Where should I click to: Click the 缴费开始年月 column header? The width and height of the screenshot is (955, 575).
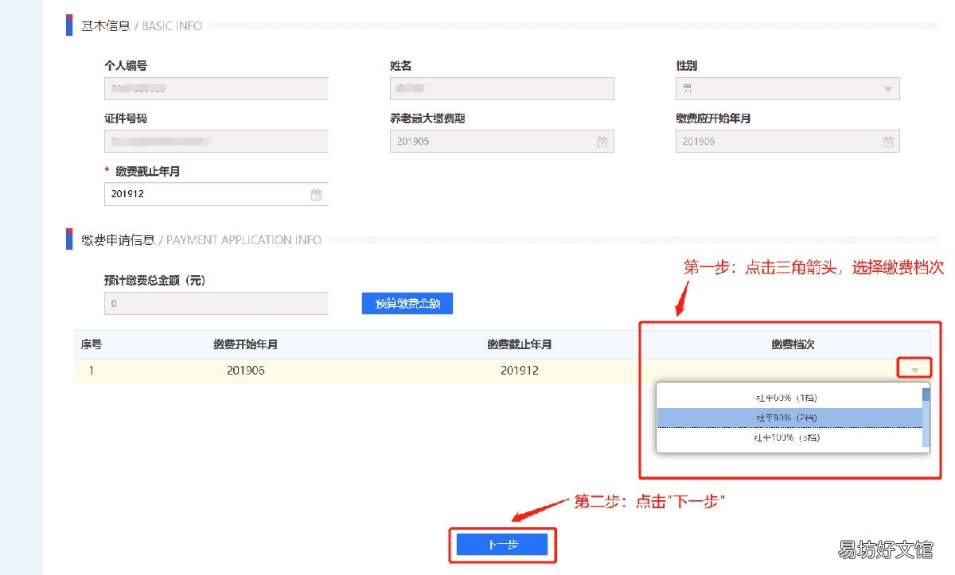click(x=246, y=344)
